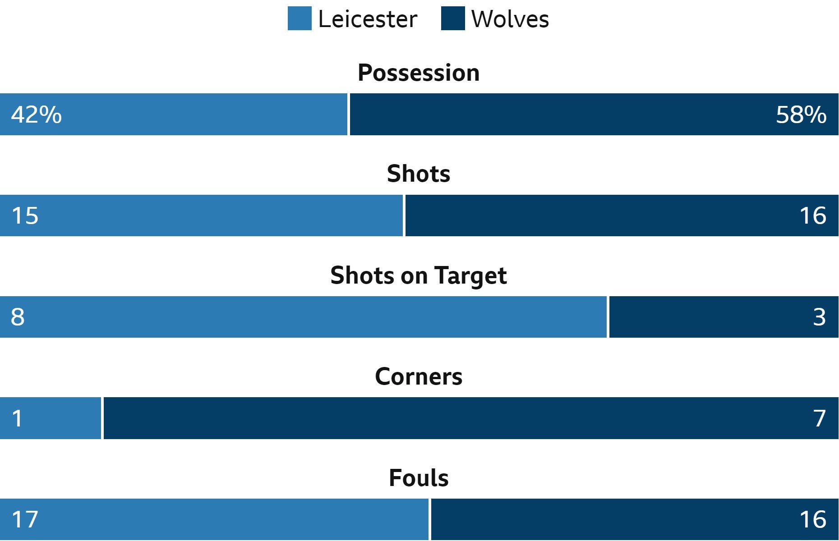Select Leicester's 8 shots on target bar
Screen dimensions: 839x541
[303, 317]
